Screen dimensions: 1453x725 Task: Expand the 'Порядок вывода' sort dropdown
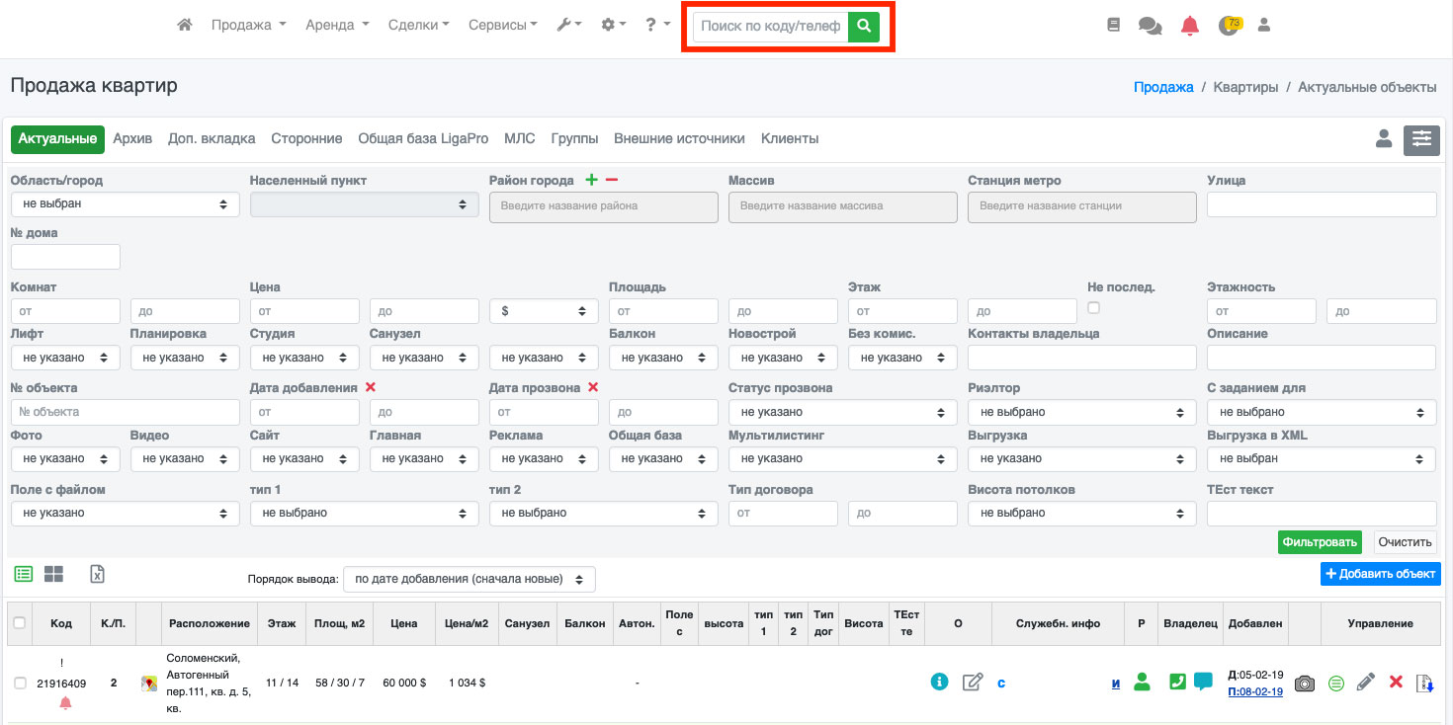[x=469, y=579]
